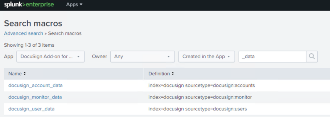The height and width of the screenshot is (117, 330).
Task: Open the Apps menu
Action: pos(74,4)
